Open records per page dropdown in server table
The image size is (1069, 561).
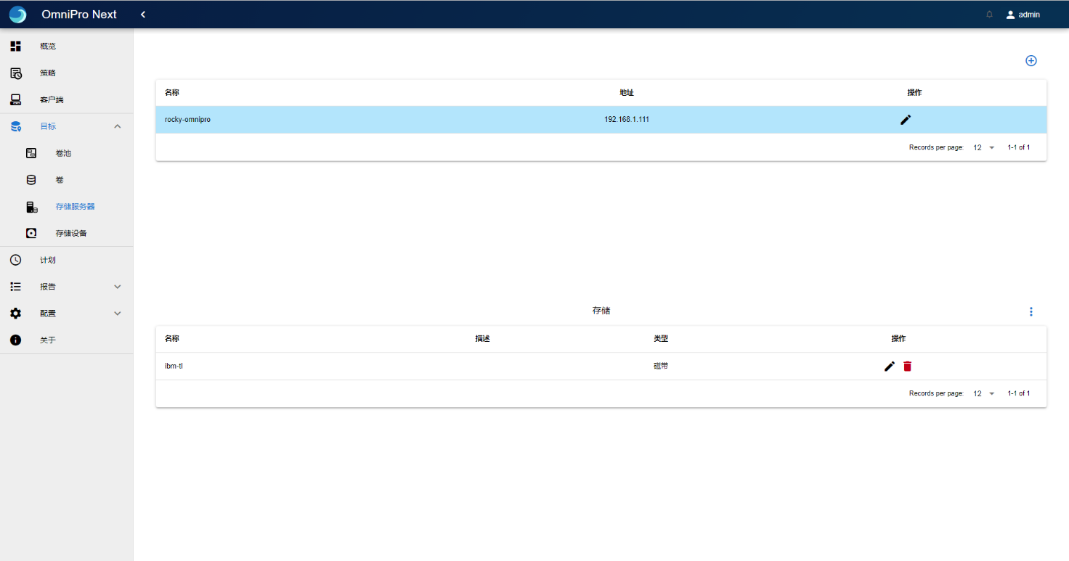point(983,148)
